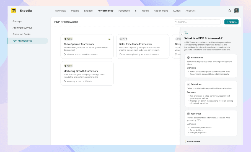The height and width of the screenshot is (152, 251).
Task: Click the PDP Frameworks page heading
Action: 66,22
